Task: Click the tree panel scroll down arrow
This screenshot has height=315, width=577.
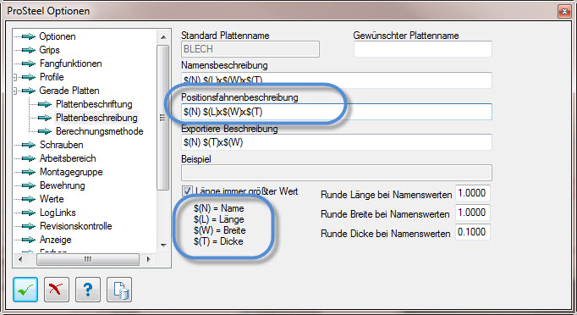Action: (164, 245)
